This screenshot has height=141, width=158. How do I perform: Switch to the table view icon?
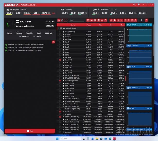[62, 20]
